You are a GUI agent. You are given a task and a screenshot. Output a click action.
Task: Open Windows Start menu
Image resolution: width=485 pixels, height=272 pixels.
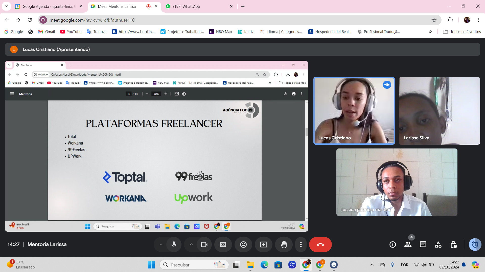tap(151, 265)
